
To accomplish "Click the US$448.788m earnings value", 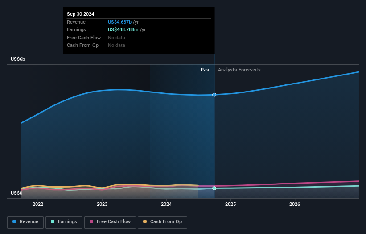I will click(x=123, y=29).
